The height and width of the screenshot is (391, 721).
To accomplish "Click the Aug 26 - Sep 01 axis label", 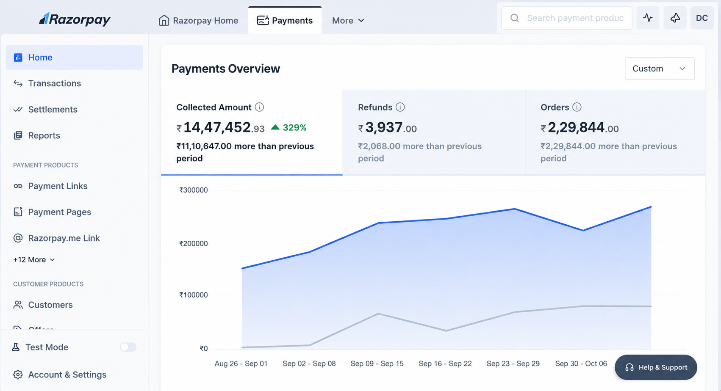I will [x=241, y=363].
